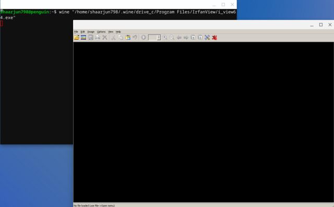Image resolution: width=334 pixels, height=207 pixels.
Task: Open the Settings tools icon
Action: pos(207,38)
